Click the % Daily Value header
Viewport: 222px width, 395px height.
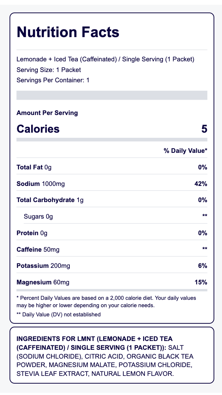point(186,151)
